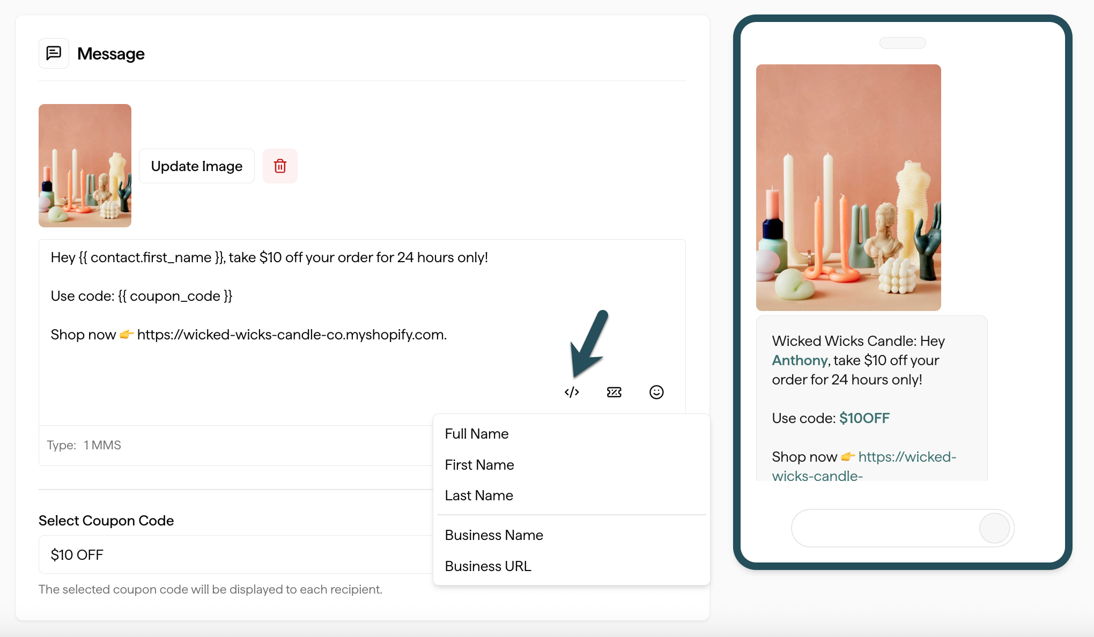This screenshot has height=637, width=1094.
Task: Tap the round send button in phone preview
Action: tap(995, 528)
